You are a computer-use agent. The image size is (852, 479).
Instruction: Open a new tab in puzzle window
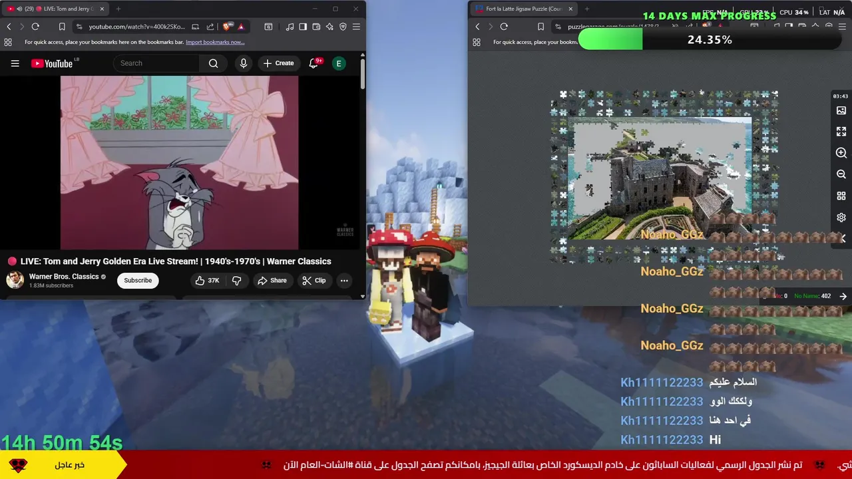588,9
